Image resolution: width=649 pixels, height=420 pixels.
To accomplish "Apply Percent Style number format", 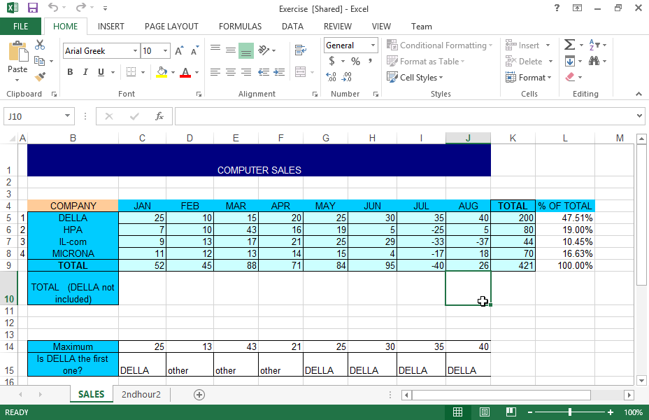I will 355,62.
